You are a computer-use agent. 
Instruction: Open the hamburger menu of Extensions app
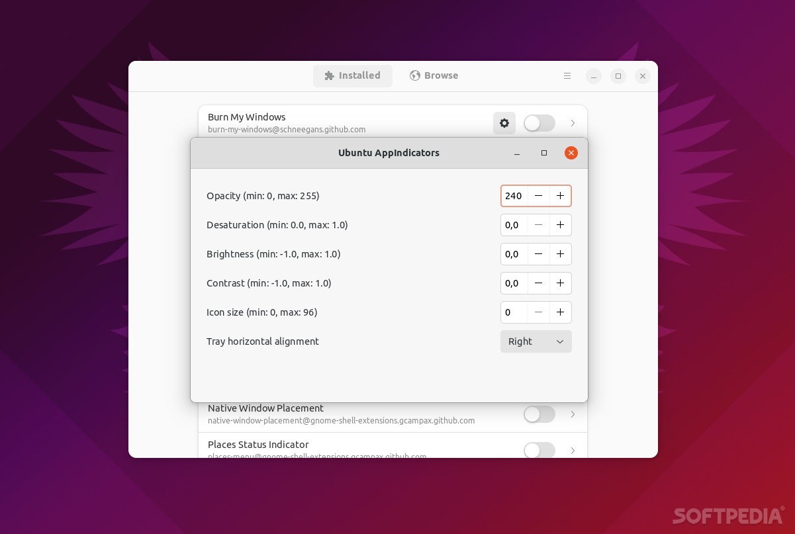click(567, 75)
